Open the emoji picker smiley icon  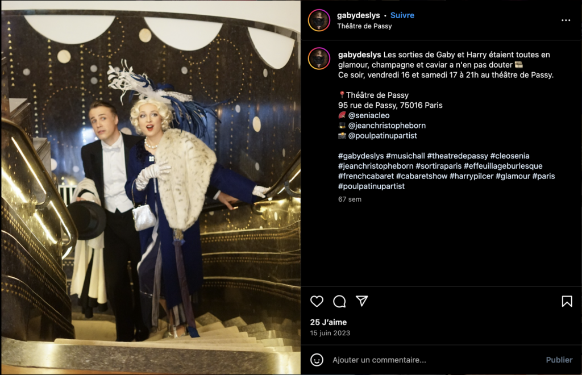(x=317, y=360)
